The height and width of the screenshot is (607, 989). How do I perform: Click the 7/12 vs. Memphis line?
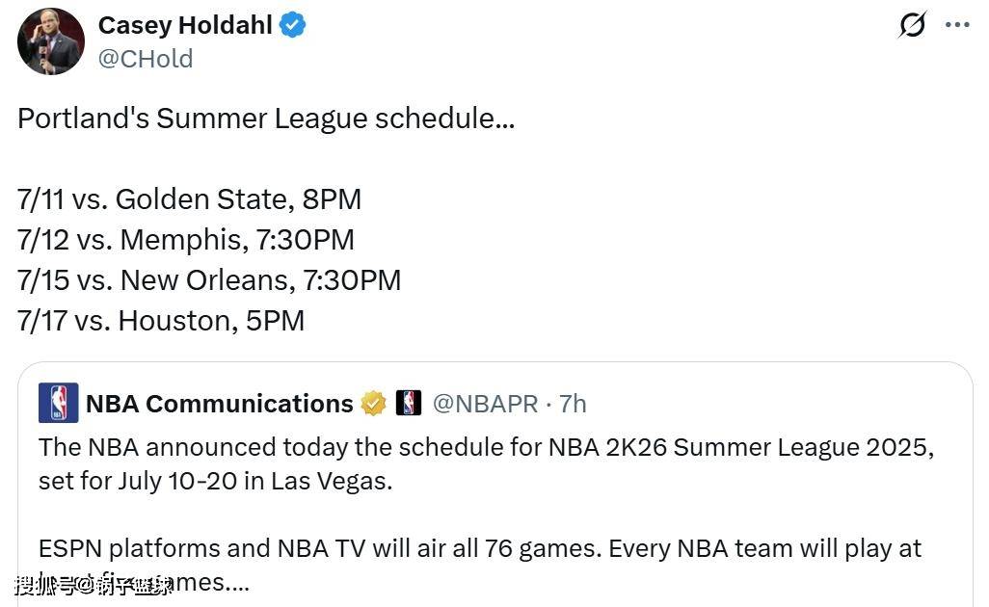186,240
